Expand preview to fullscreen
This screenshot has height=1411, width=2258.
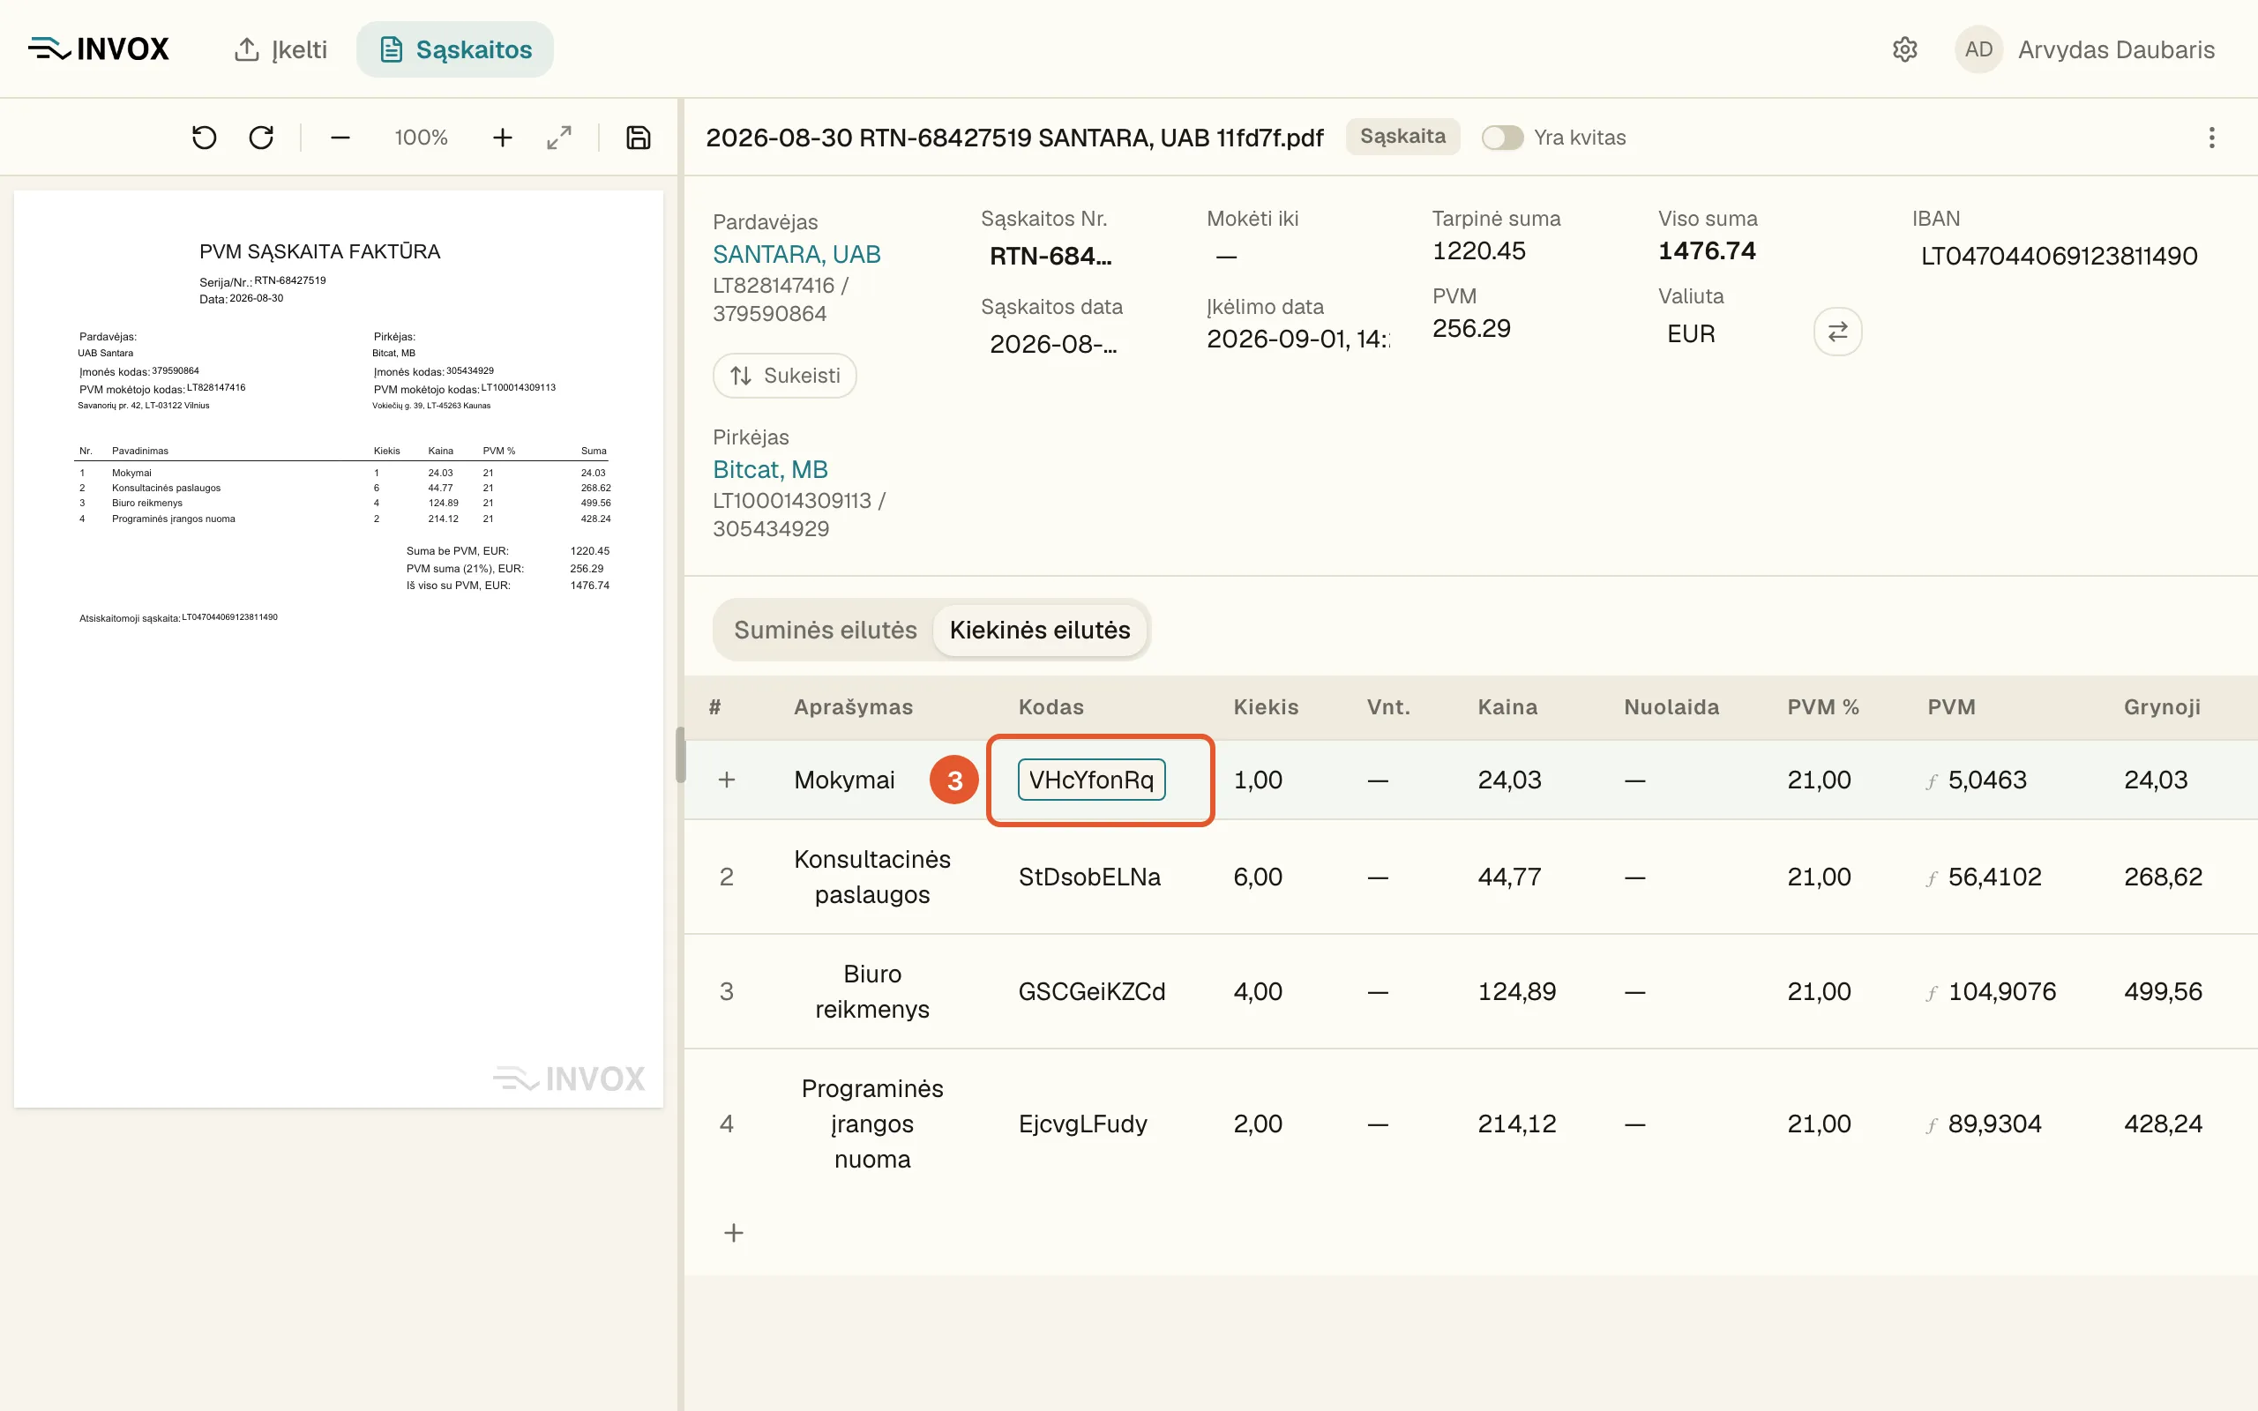pyautogui.click(x=559, y=138)
